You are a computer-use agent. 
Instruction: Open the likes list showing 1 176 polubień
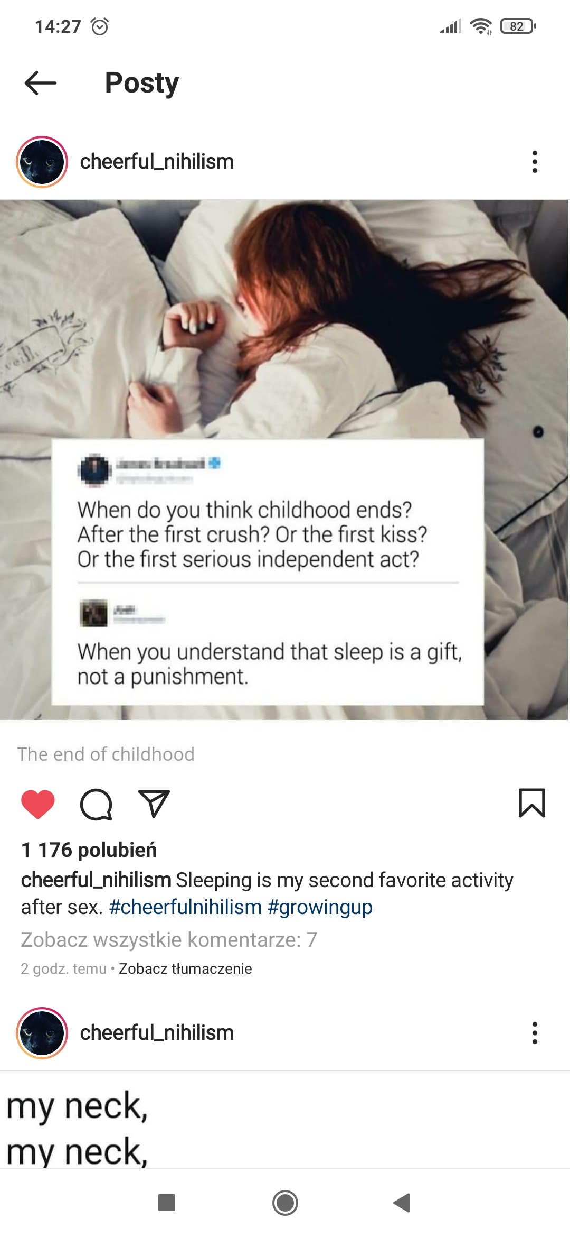[x=89, y=850]
